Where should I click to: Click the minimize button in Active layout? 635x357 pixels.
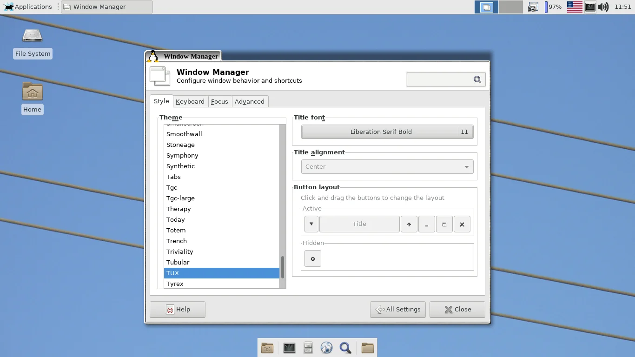pyautogui.click(x=427, y=224)
